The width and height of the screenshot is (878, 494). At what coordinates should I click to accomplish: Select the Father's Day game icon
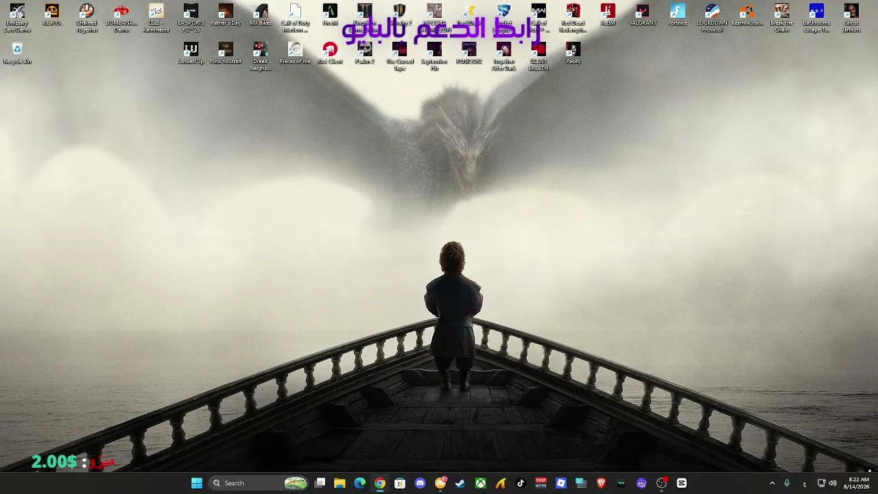click(x=226, y=16)
